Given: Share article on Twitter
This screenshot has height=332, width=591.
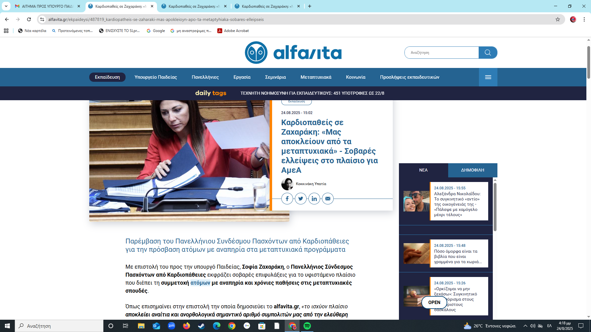Looking at the screenshot, I should 300,199.
